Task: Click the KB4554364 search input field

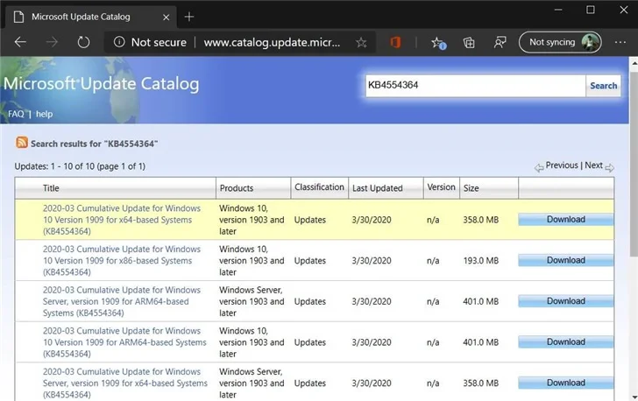Action: pyautogui.click(x=474, y=86)
